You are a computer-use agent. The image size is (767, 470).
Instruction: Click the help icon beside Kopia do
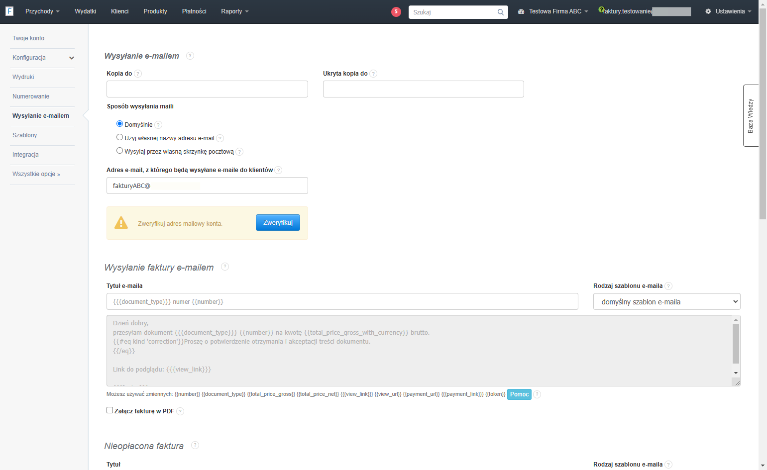[138, 74]
